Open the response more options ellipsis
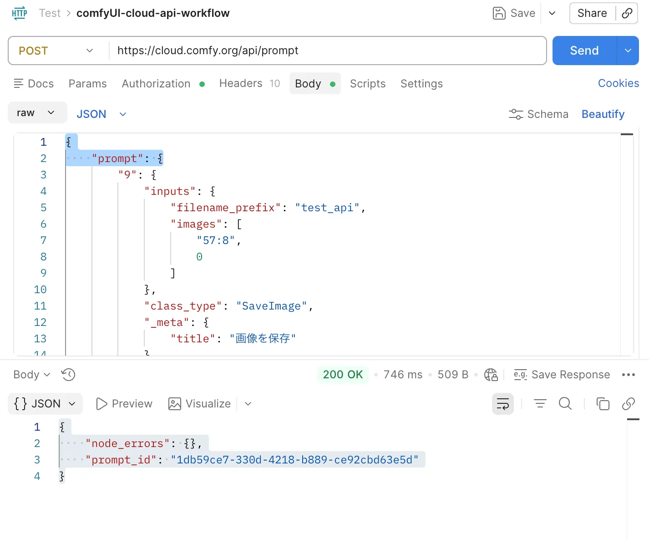This screenshot has width=649, height=539. [629, 375]
